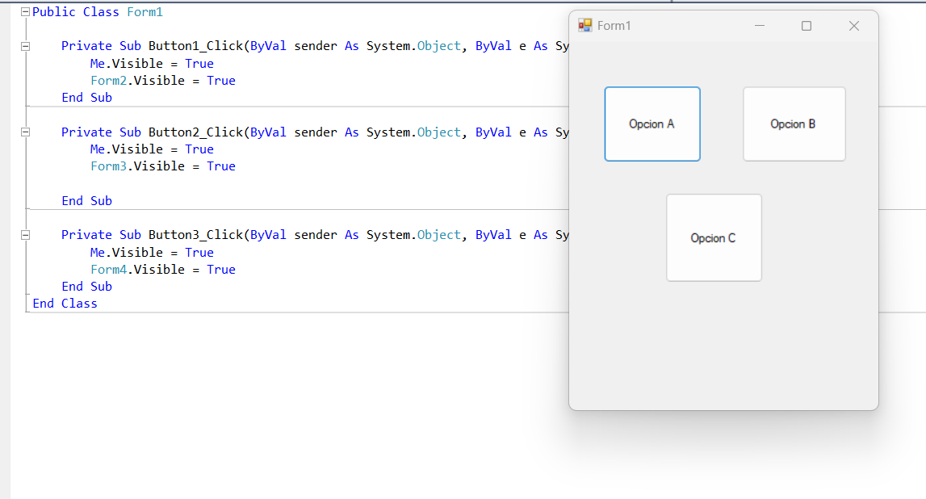926x499 pixels.
Task: Place cursor on Button3_Click method name
Action: coord(195,235)
